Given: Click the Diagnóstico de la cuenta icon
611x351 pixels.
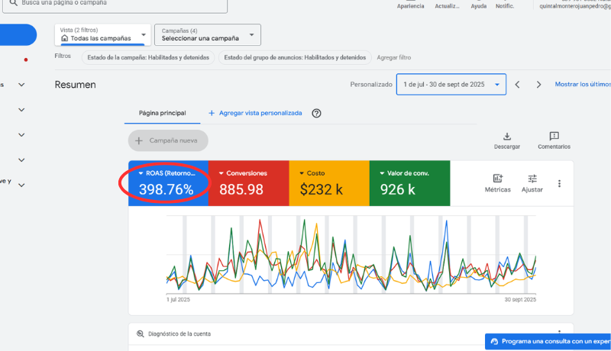Looking at the screenshot, I should click(141, 334).
